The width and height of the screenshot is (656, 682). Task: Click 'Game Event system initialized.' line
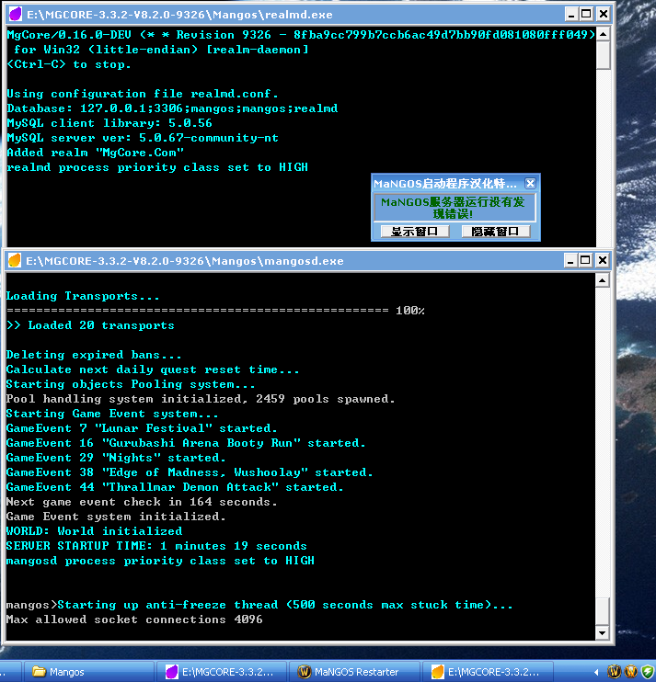tap(116, 517)
